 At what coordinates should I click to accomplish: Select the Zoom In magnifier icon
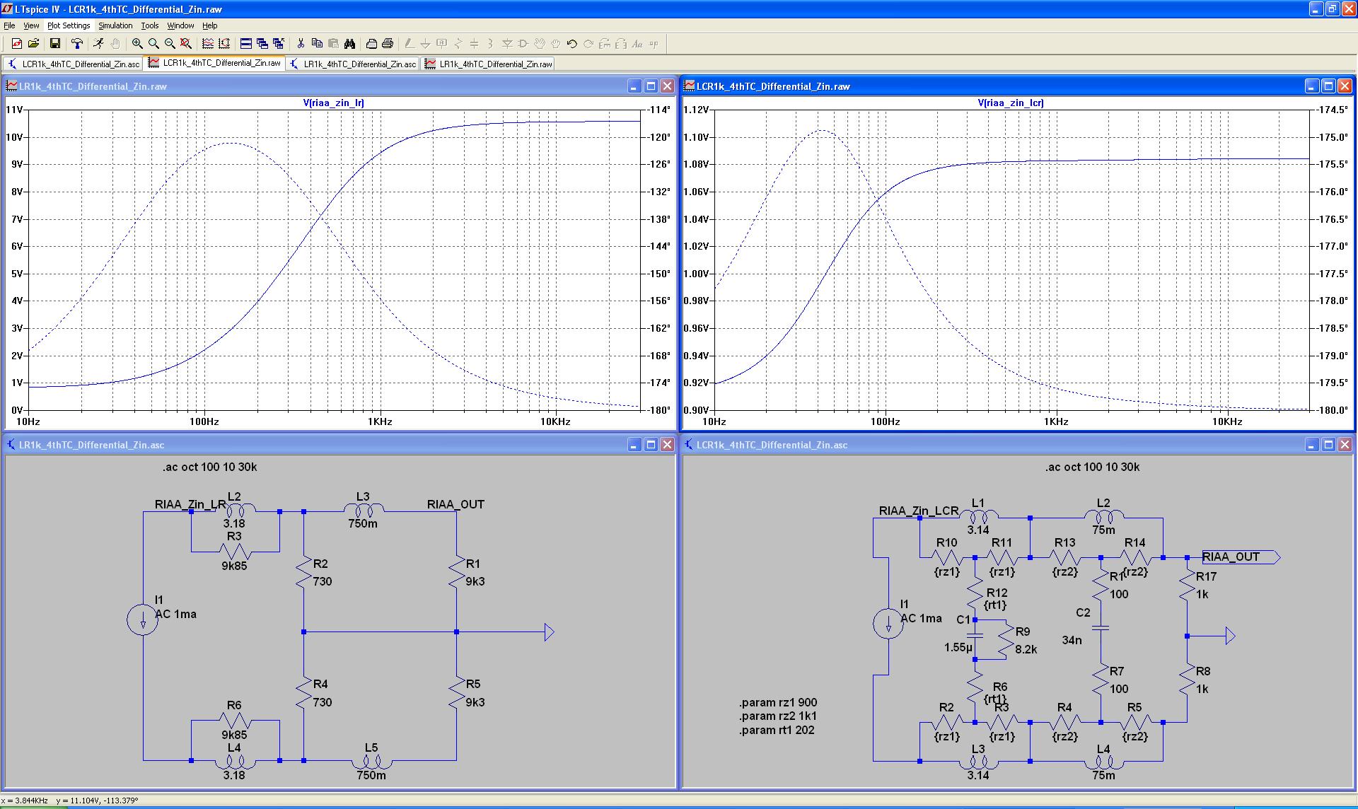coord(137,44)
